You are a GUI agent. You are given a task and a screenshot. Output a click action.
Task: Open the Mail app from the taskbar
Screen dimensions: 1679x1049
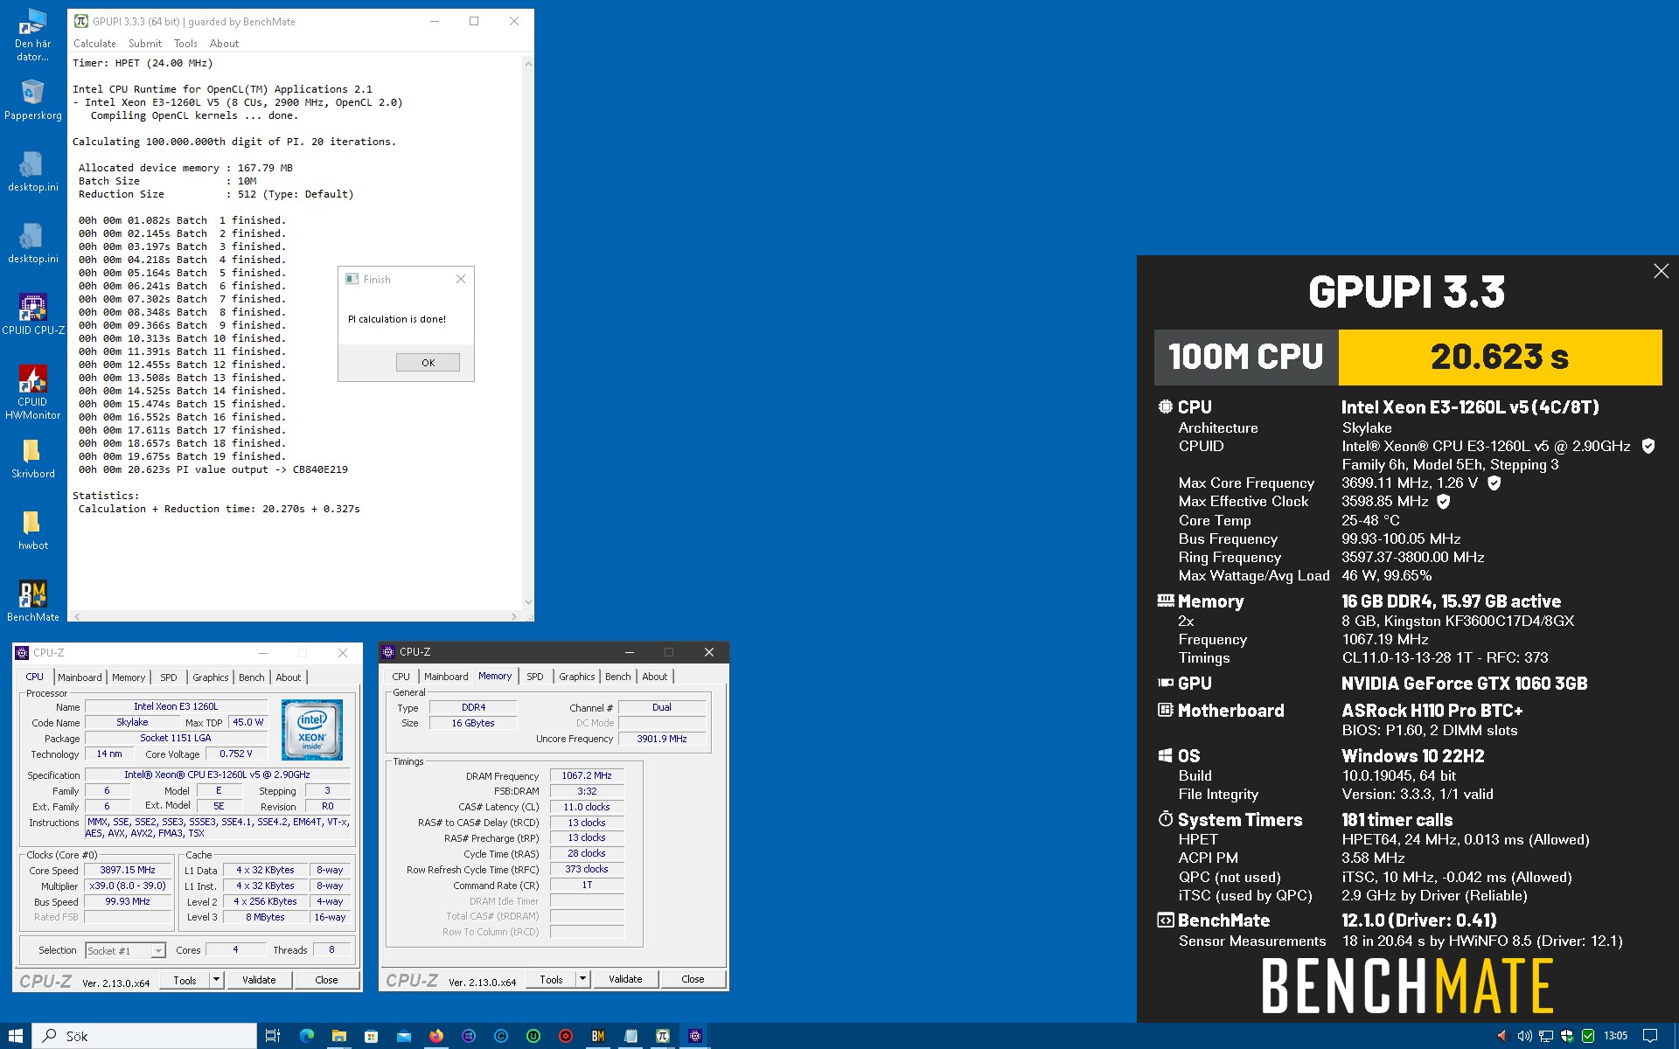(x=404, y=1036)
